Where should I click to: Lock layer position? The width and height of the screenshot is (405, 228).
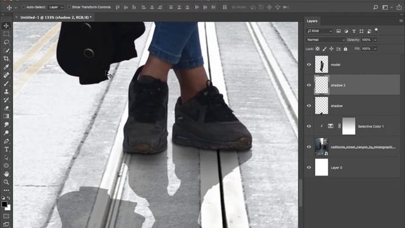332,49
